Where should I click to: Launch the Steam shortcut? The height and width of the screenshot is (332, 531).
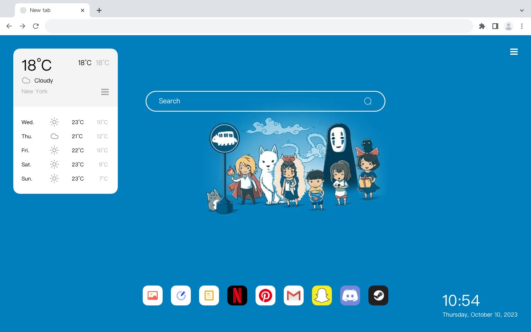[378, 295]
